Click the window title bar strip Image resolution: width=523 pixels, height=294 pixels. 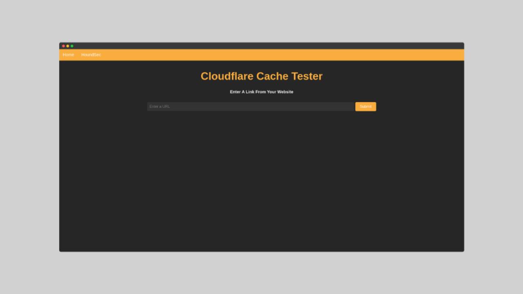[x=261, y=46]
